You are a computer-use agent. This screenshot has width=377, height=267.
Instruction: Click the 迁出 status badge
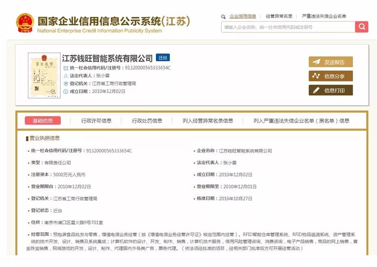(163, 57)
